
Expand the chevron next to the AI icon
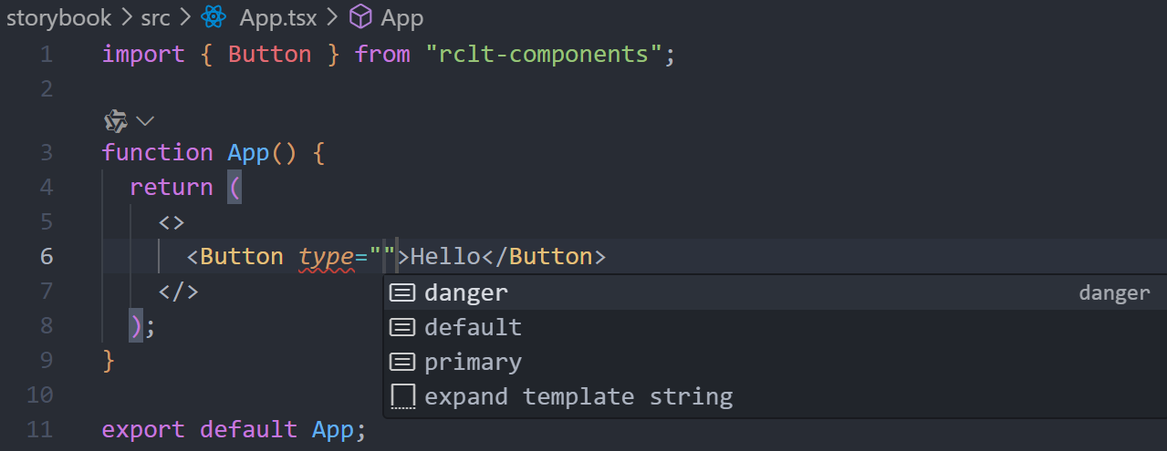145,120
